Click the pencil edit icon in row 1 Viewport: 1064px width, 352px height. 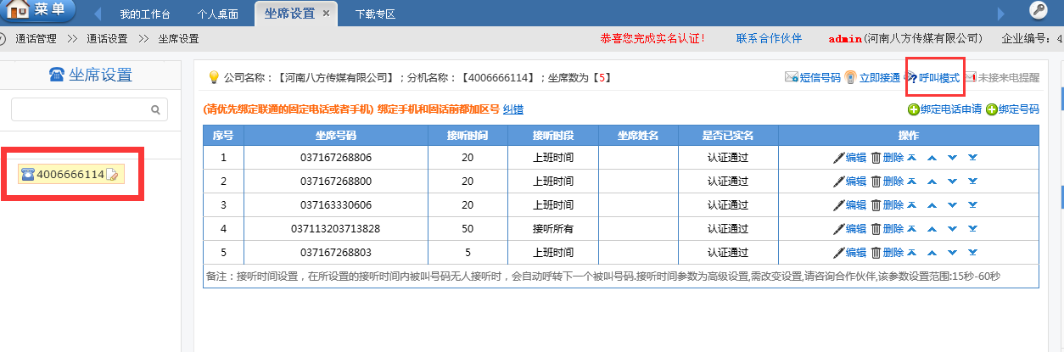tap(838, 158)
